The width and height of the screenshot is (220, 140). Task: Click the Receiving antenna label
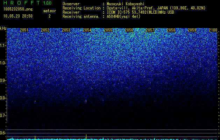pyautogui.click(x=80, y=16)
